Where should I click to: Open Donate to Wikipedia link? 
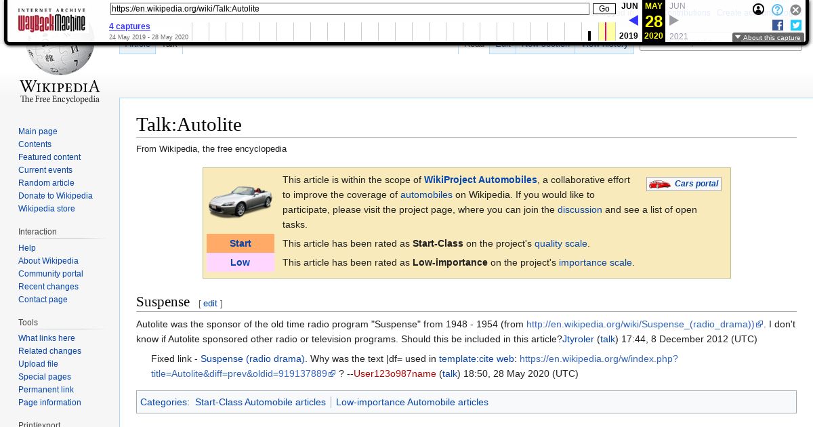(x=56, y=196)
